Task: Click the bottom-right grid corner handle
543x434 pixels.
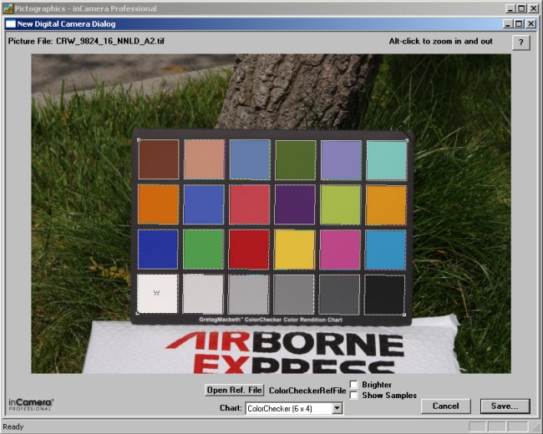Action: coord(404,315)
